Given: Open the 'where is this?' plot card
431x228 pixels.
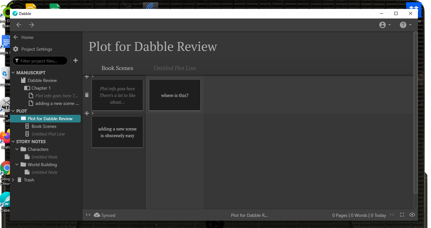Looking at the screenshot, I should (175, 95).
